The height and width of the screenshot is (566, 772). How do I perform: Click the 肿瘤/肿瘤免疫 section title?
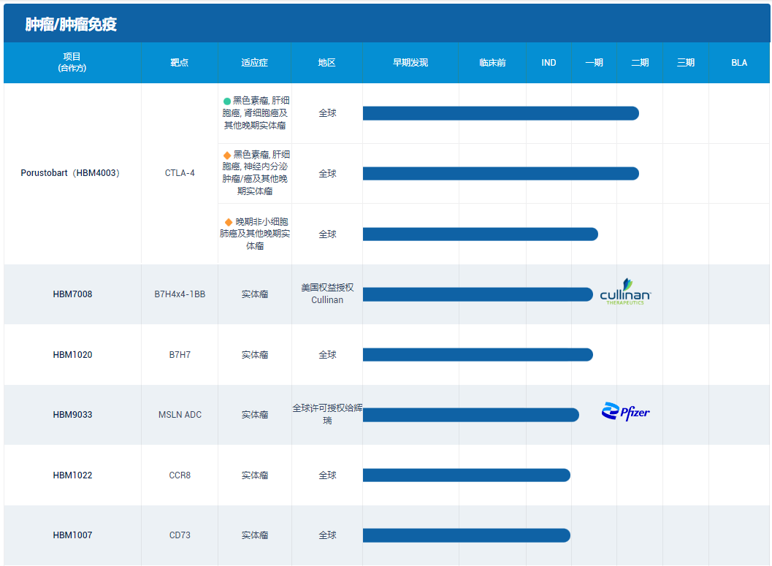[x=71, y=25]
